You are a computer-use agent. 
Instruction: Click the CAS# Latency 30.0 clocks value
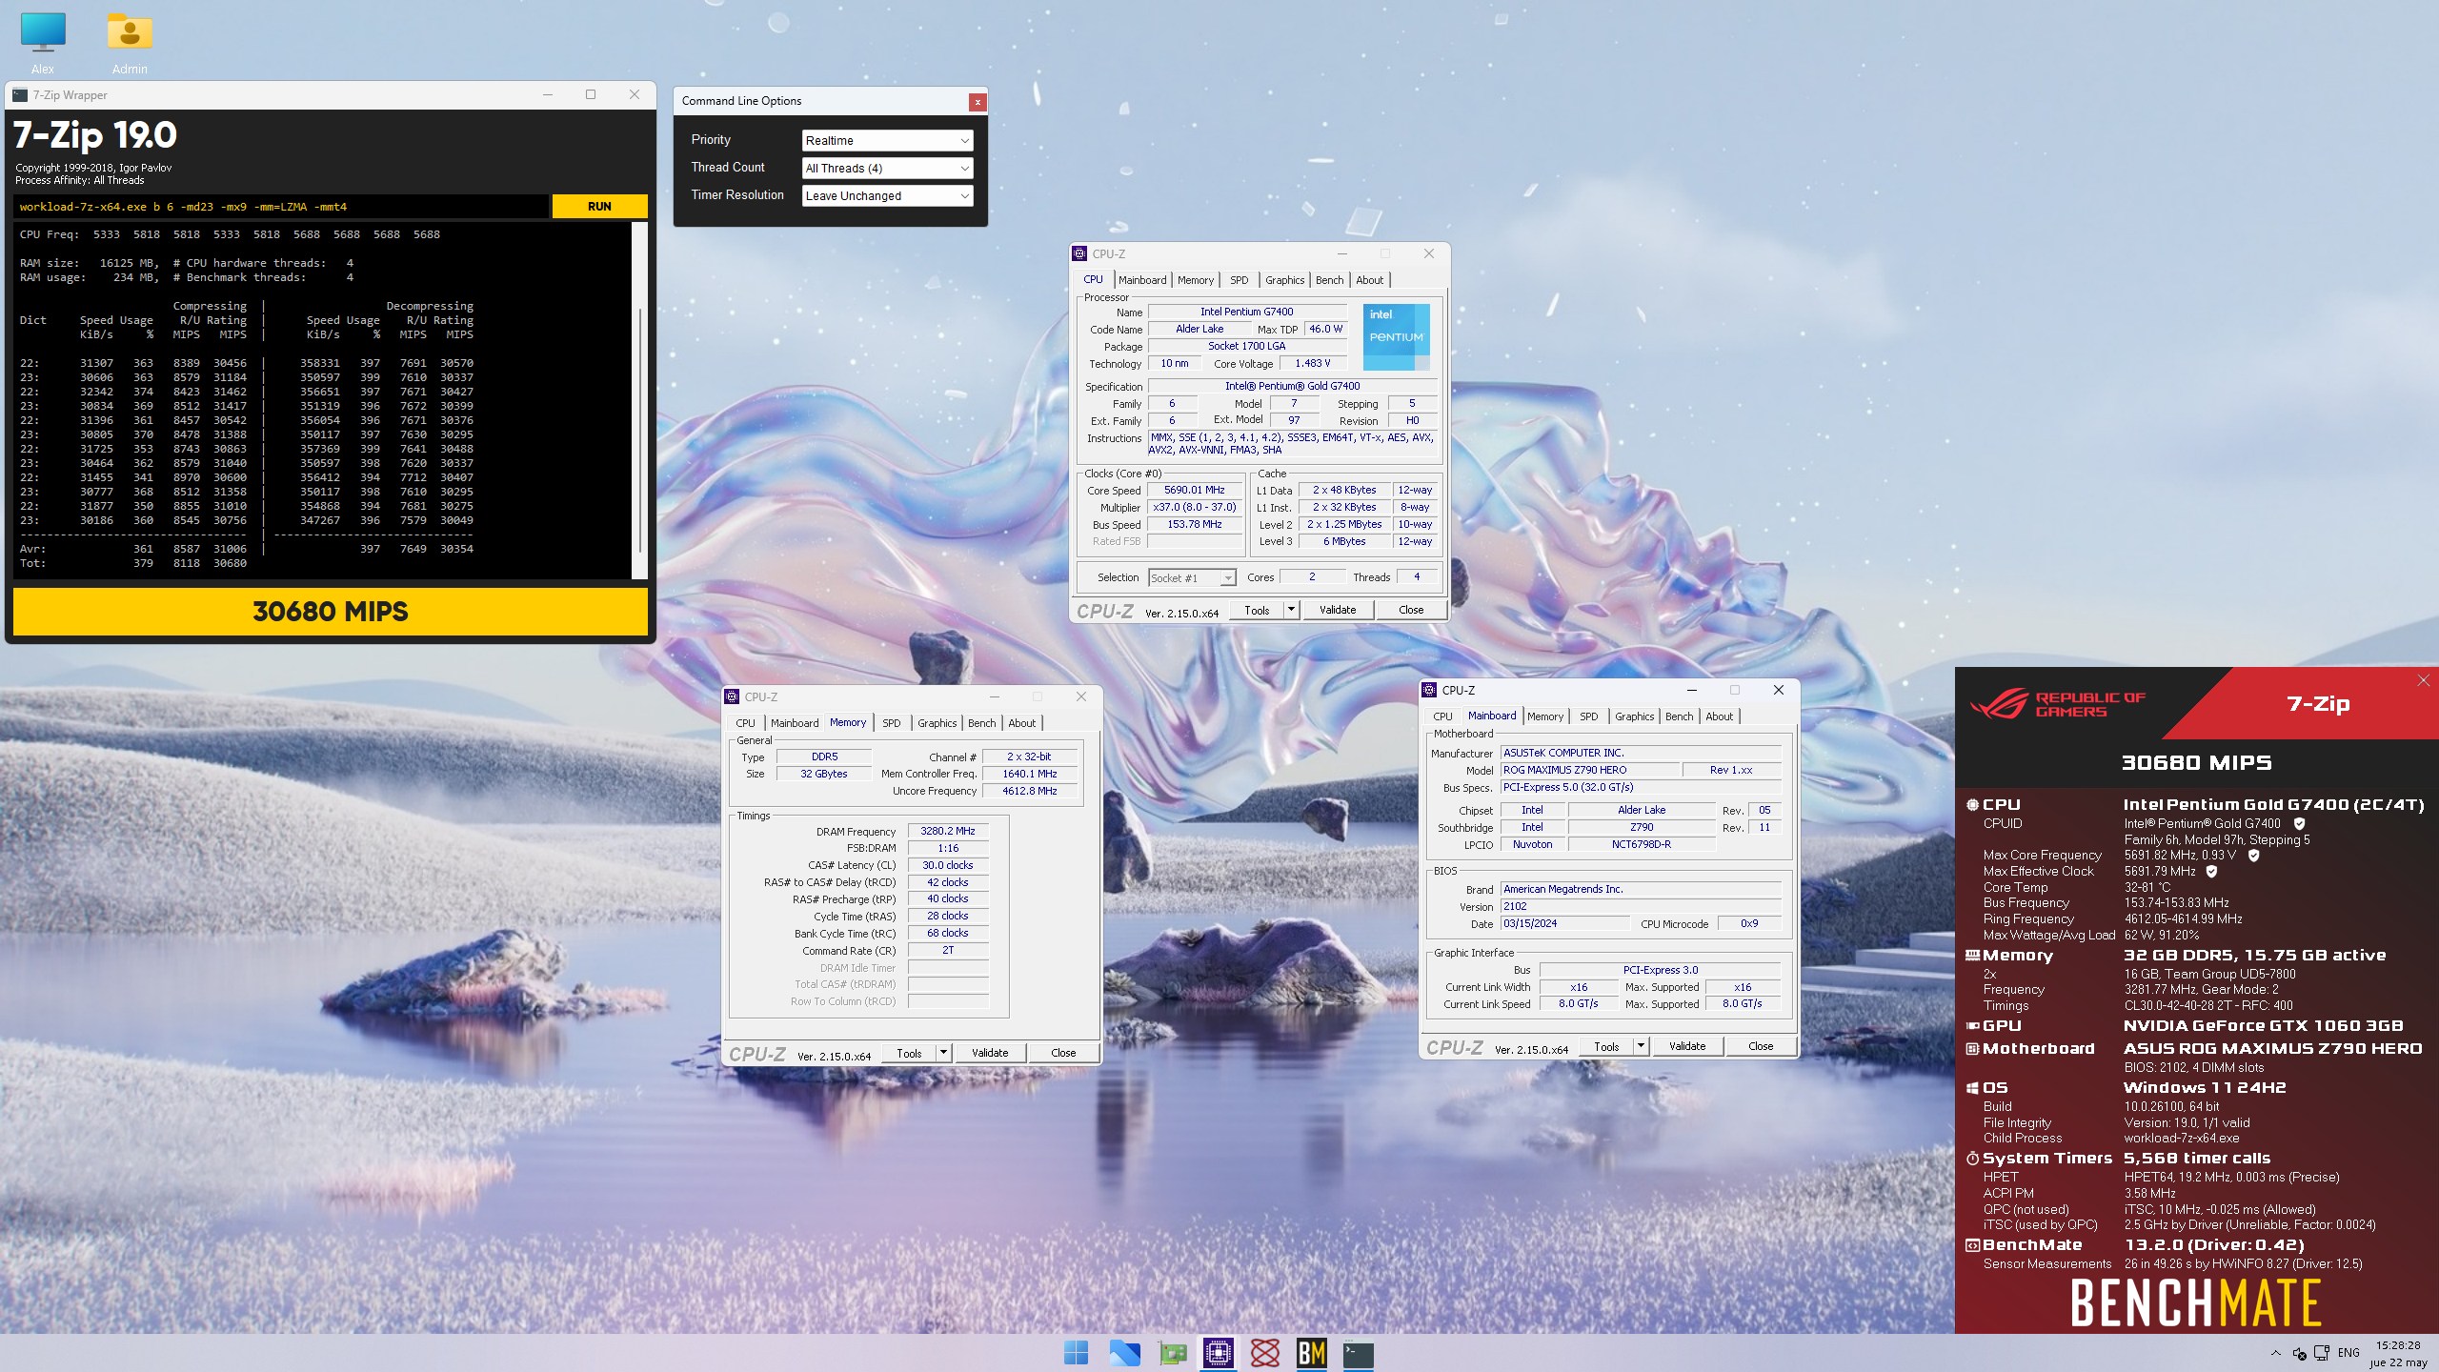coord(947,865)
